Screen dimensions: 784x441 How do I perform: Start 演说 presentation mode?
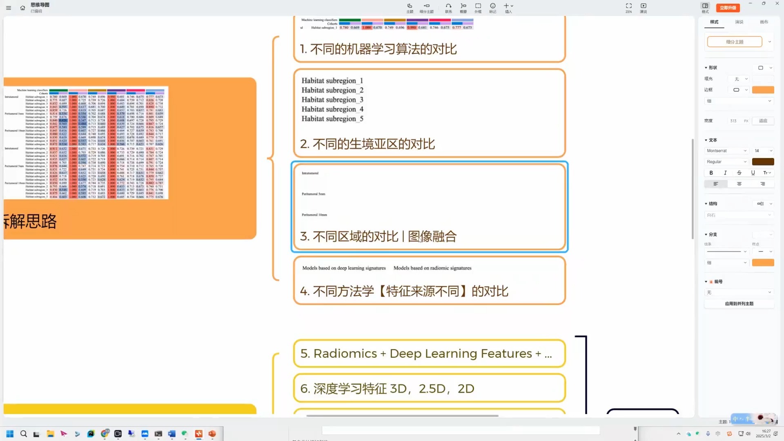coord(644,8)
